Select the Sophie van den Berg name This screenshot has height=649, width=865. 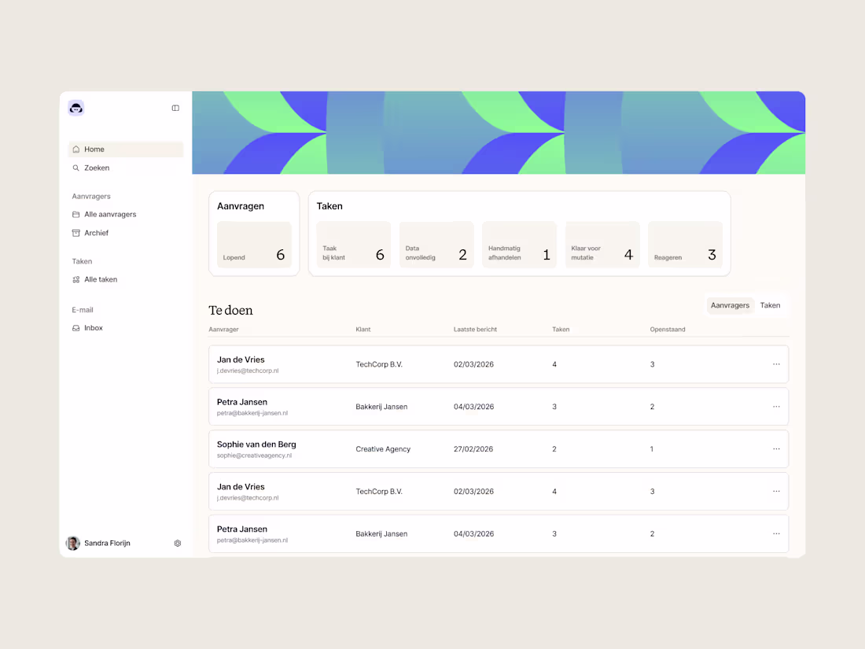click(x=256, y=444)
